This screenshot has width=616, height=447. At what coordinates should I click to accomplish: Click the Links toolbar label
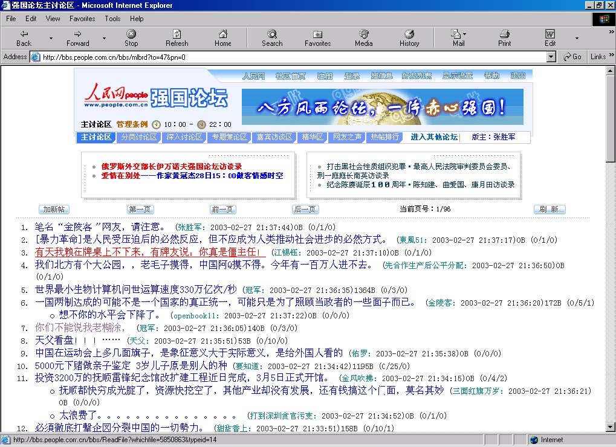pyautogui.click(x=598, y=57)
